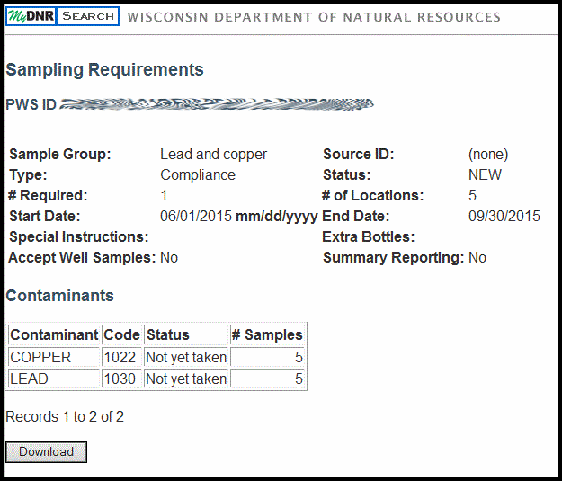Click contaminant code 1022
Viewport: 562px width, 481px height.
pos(120,357)
